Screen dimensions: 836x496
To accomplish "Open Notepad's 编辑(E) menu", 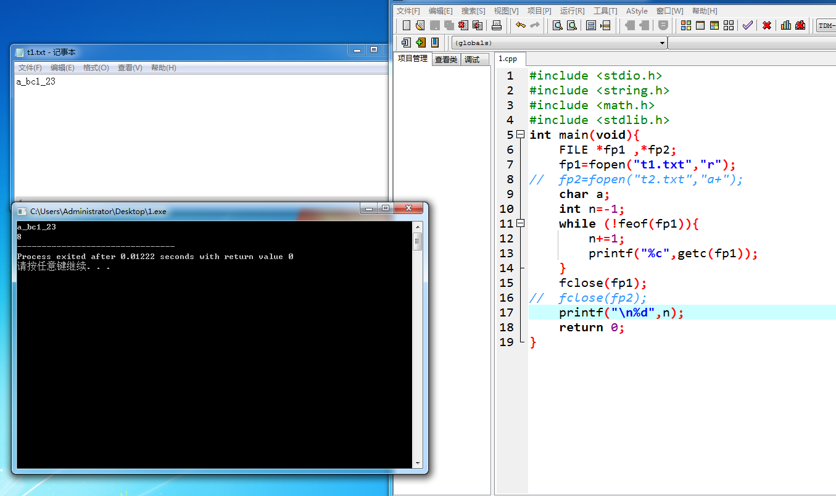I will (x=62, y=68).
